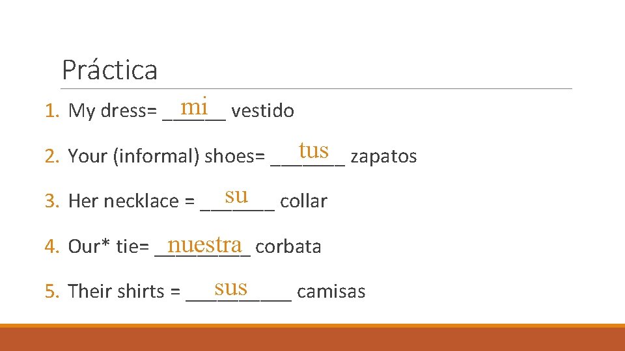Click the list number 5 marker
625x351 pixels.
(x=52, y=292)
